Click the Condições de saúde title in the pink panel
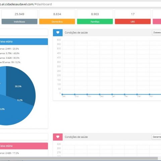Viewport: 161px width, 161px height. pyautogui.click(x=76, y=137)
